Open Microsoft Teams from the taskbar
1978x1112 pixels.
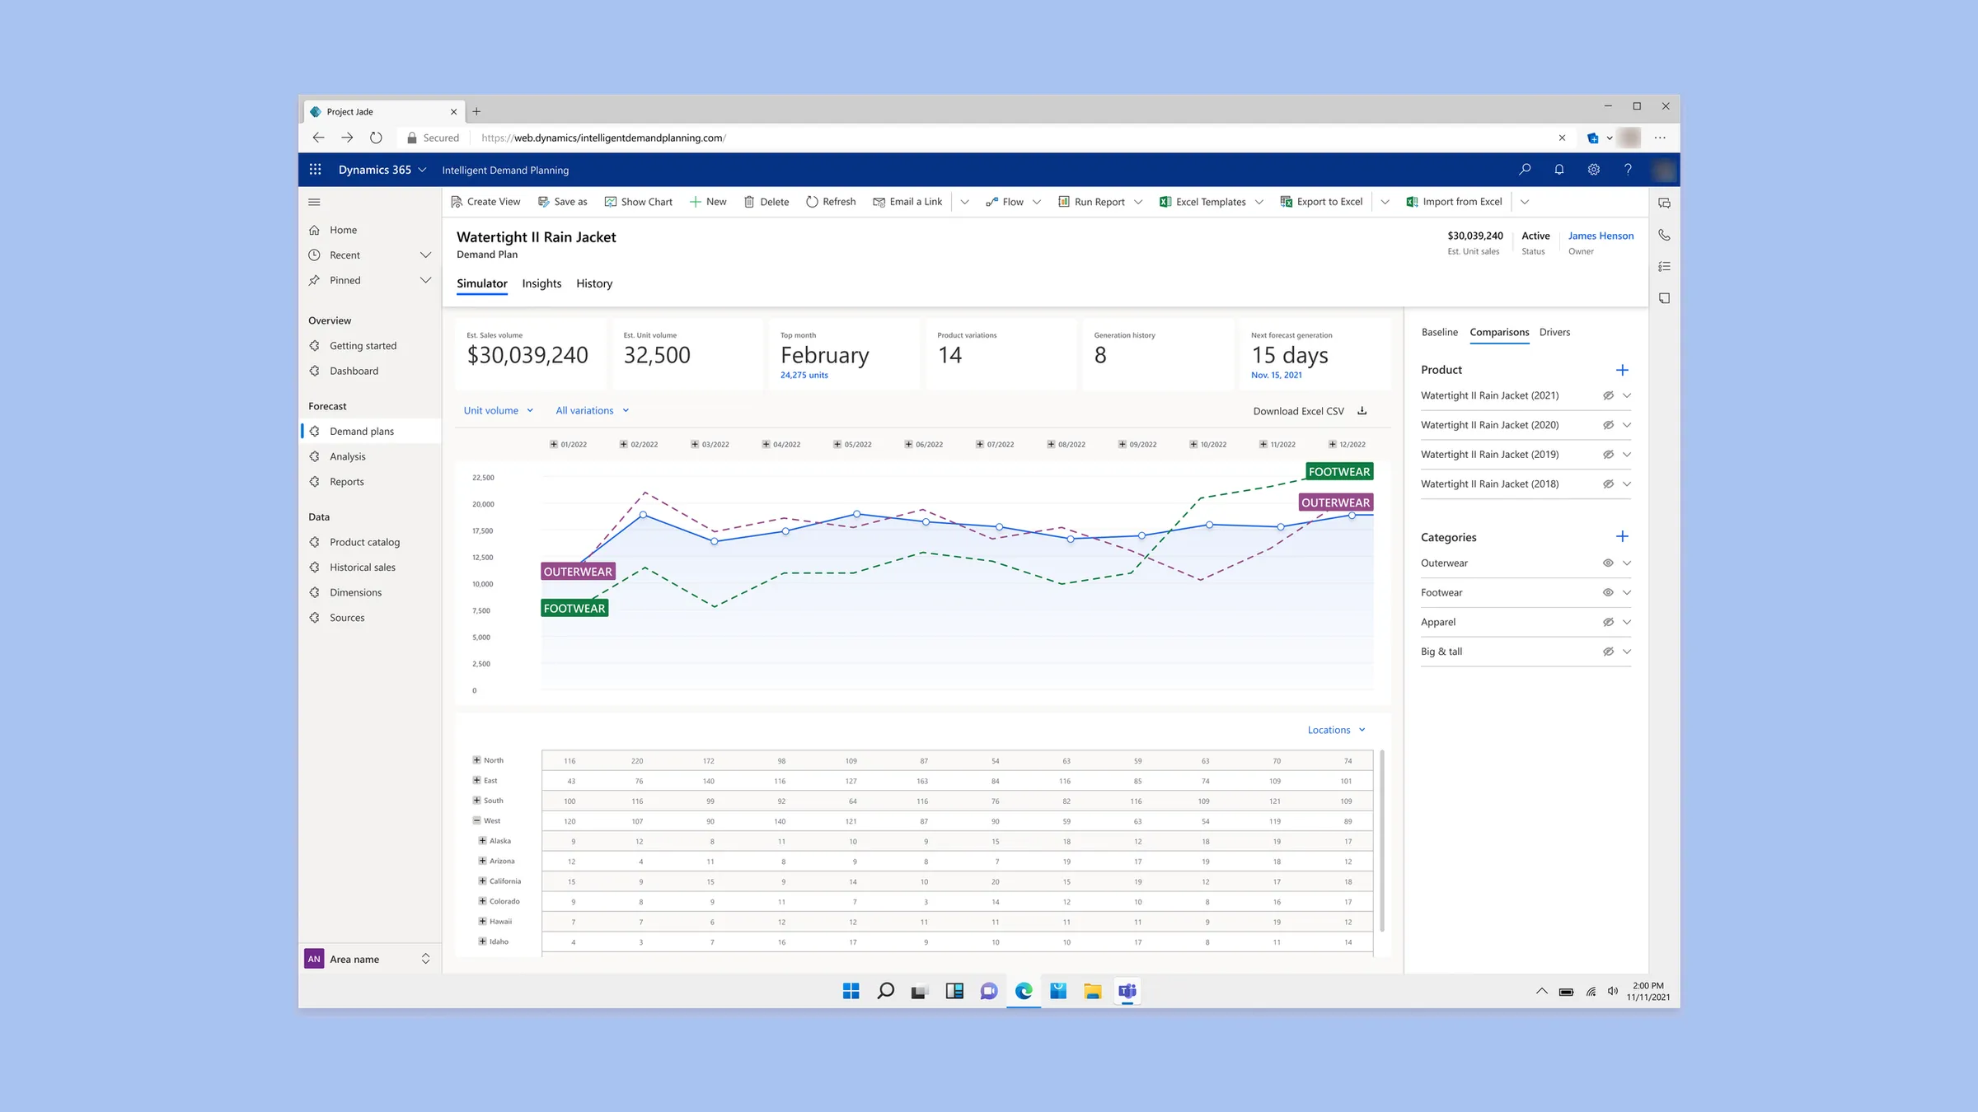tap(1127, 991)
